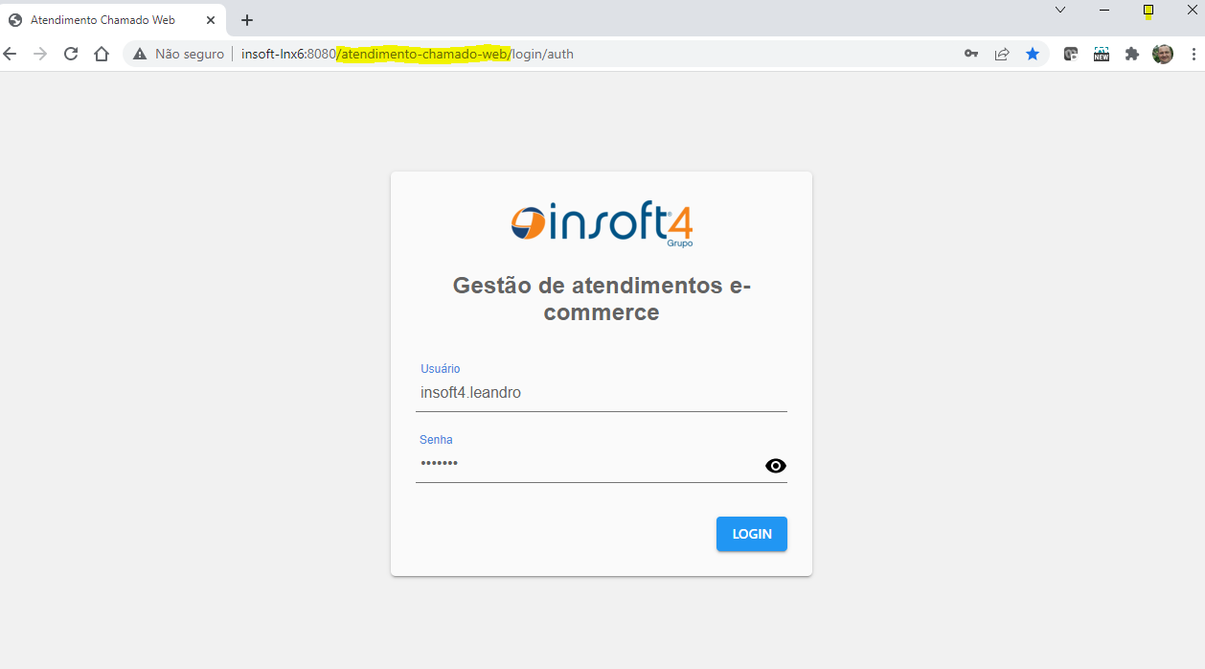Click the address bar URL
The width and height of the screenshot is (1205, 669).
pos(407,54)
